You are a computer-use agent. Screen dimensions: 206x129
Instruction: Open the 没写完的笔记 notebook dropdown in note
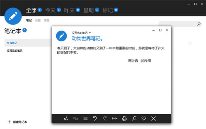coord(81,33)
